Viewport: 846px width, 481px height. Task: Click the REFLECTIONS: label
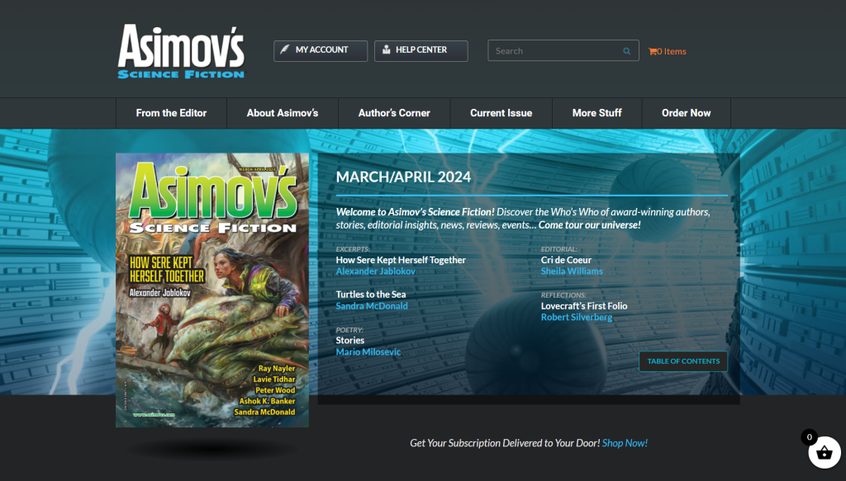click(x=563, y=295)
